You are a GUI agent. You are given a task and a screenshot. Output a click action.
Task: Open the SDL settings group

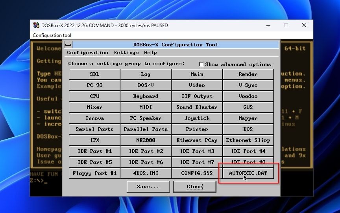94,74
